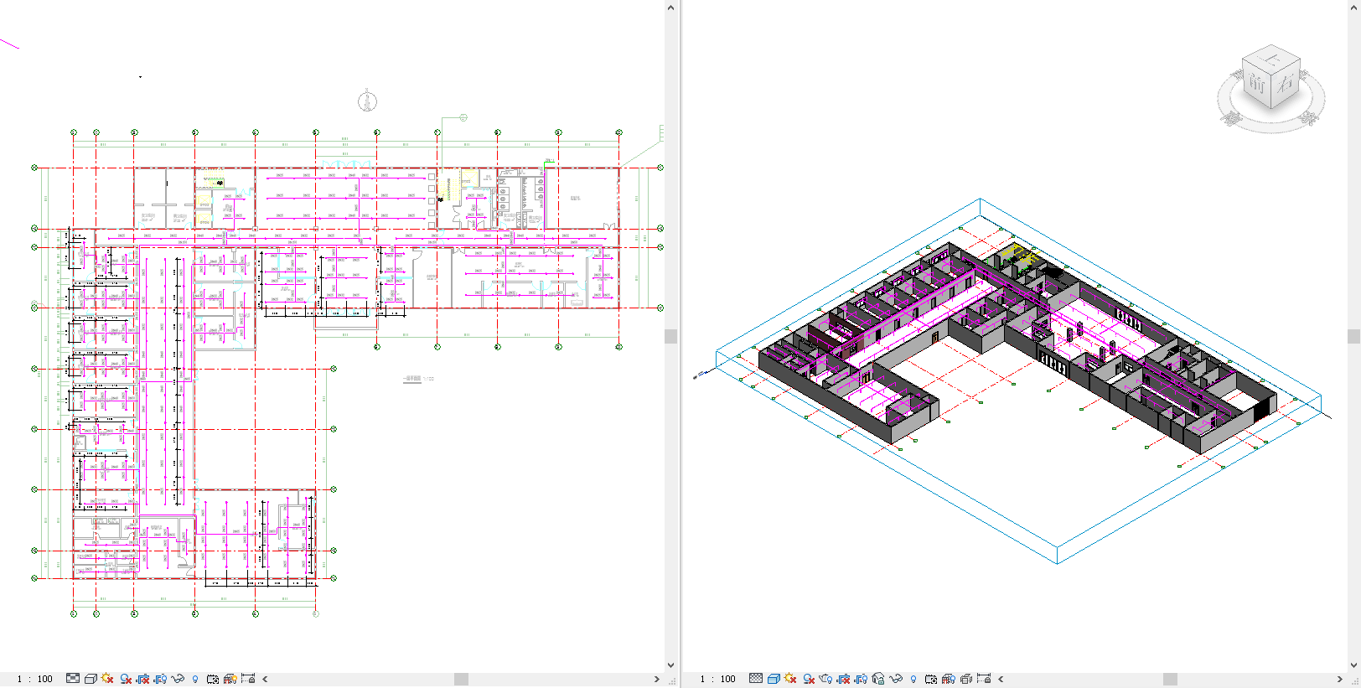Highlight displacement sets in 3D view
The image size is (1361, 688).
click(966, 679)
